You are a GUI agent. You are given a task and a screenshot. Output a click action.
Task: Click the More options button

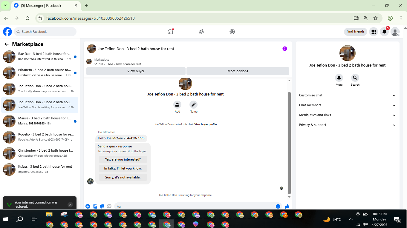(238, 71)
